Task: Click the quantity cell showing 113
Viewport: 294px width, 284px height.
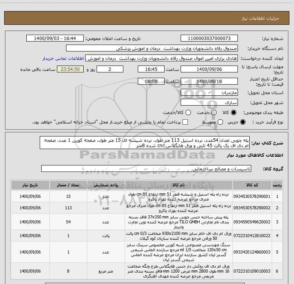Action: pyautogui.click(x=68, y=208)
